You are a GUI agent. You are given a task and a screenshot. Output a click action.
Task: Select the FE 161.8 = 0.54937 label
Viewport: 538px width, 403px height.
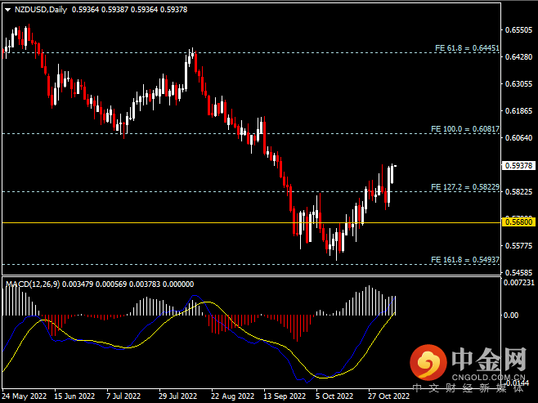[x=465, y=260]
